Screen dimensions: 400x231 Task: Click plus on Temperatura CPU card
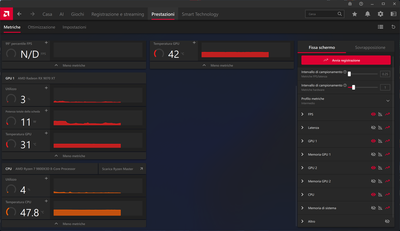click(46, 201)
